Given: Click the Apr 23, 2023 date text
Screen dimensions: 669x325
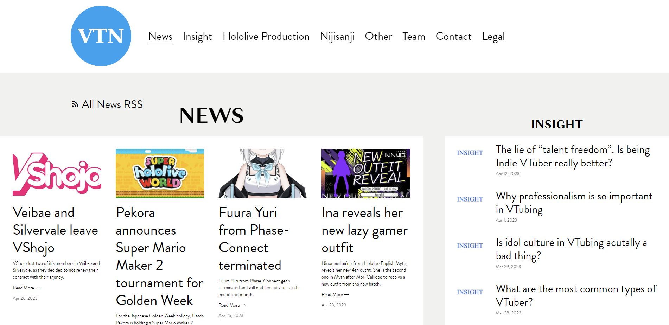Looking at the screenshot, I should pos(334,305).
